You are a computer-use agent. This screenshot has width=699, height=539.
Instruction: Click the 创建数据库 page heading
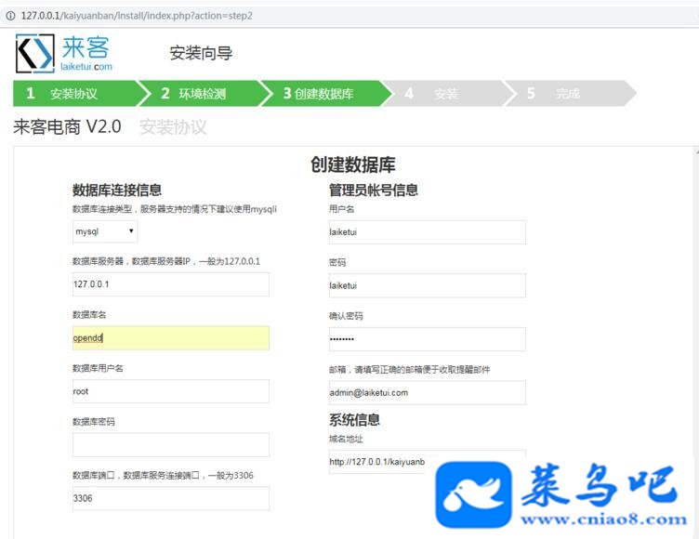(352, 164)
